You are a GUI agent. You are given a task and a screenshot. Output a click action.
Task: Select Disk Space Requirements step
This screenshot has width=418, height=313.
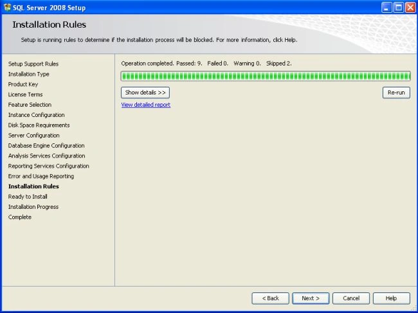coord(39,125)
